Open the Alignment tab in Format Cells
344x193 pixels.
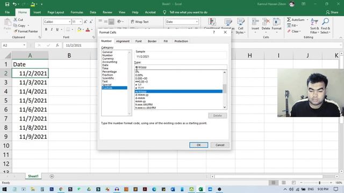(x=123, y=41)
